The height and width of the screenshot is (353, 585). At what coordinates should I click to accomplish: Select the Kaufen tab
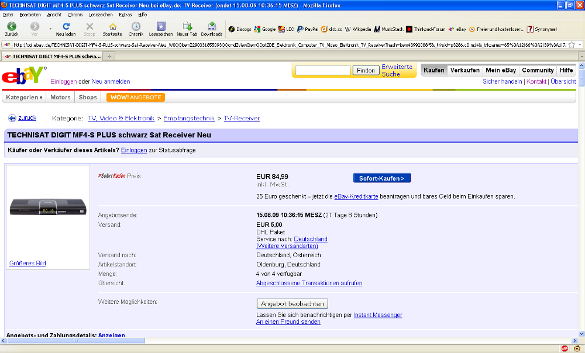[x=434, y=70]
